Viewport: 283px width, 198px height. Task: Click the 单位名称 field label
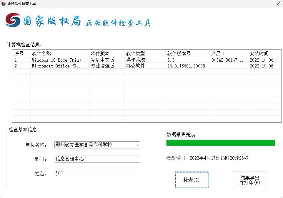(36, 145)
